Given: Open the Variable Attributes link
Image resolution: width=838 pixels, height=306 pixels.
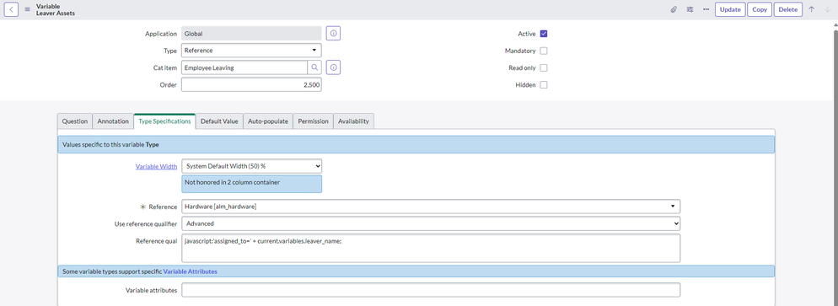Looking at the screenshot, I should click(191, 271).
